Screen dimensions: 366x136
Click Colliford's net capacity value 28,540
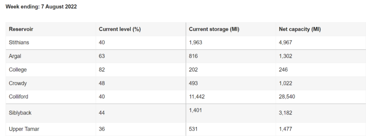[287, 97]
